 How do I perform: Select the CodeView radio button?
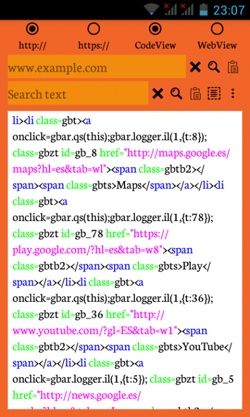tap(155, 29)
